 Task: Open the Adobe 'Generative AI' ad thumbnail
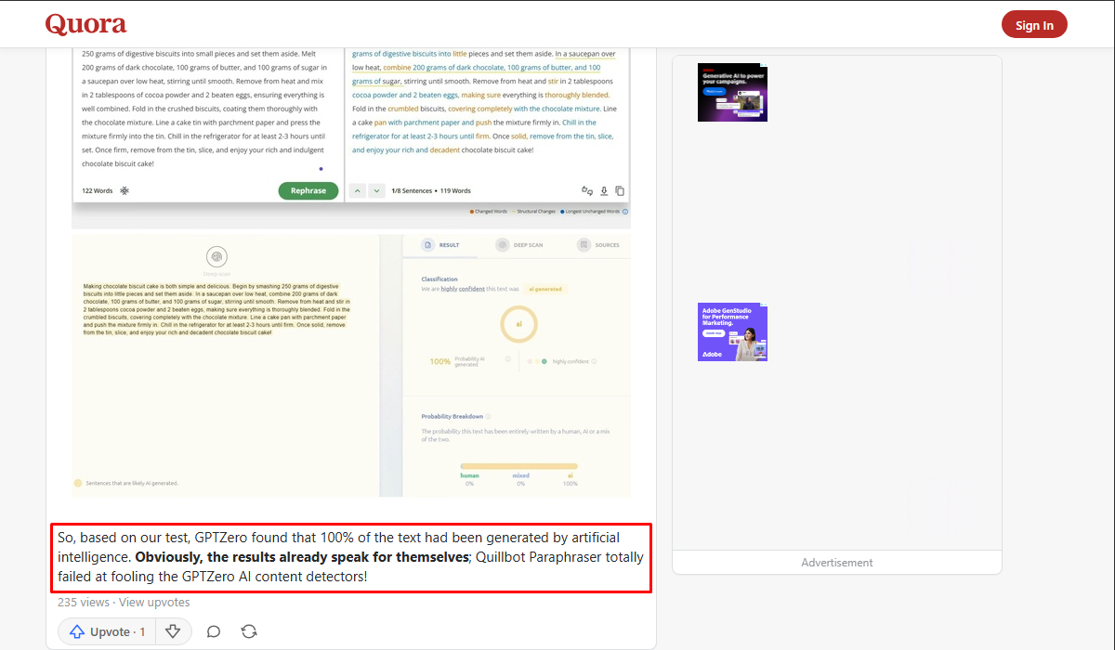pos(732,93)
